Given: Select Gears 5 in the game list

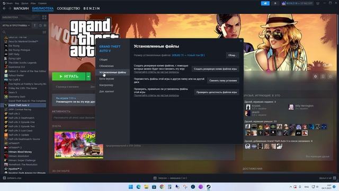Looking at the screenshot, I should tap(13, 92).
